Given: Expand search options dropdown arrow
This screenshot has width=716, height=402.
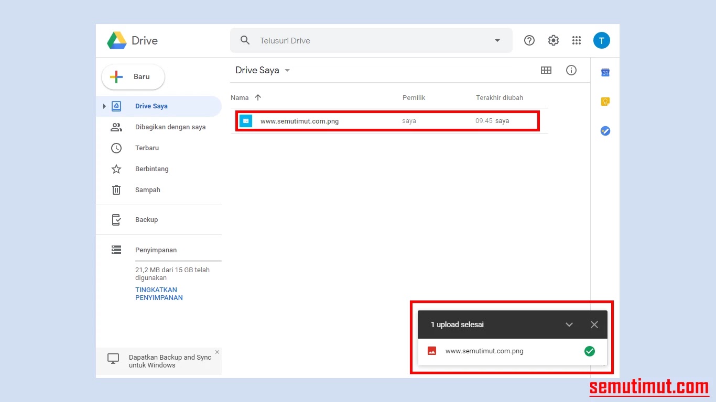Looking at the screenshot, I should tap(497, 40).
